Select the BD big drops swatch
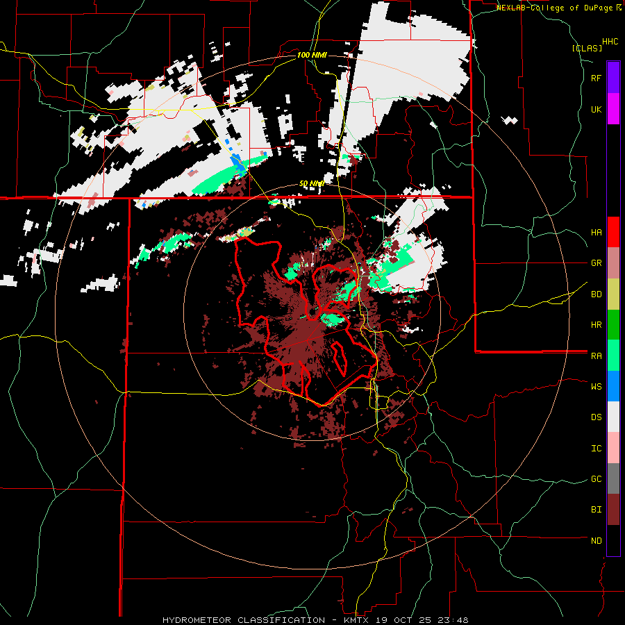Screen dimensions: 625x625 [613, 294]
